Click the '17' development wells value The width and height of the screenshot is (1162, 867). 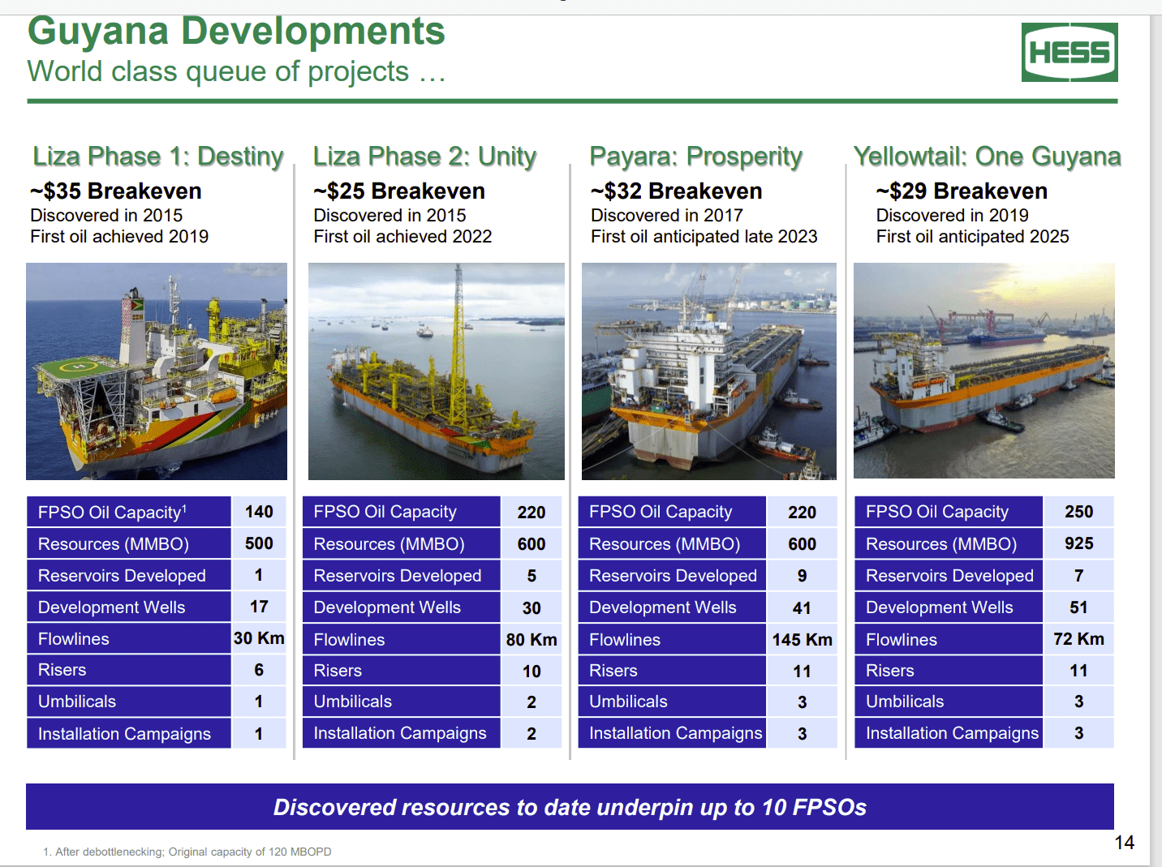coord(259,607)
